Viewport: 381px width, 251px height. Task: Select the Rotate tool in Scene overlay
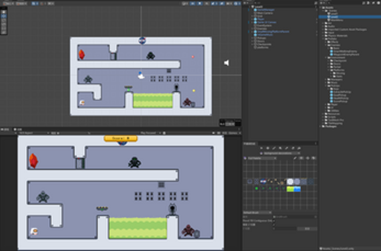pyautogui.click(x=4, y=20)
